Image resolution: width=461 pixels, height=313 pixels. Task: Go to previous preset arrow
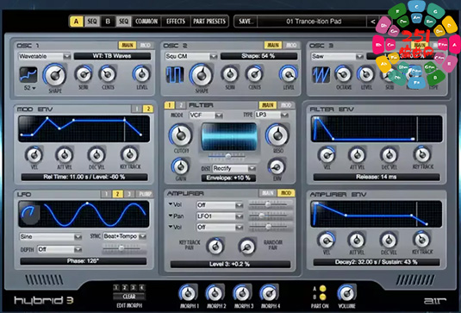(x=372, y=22)
